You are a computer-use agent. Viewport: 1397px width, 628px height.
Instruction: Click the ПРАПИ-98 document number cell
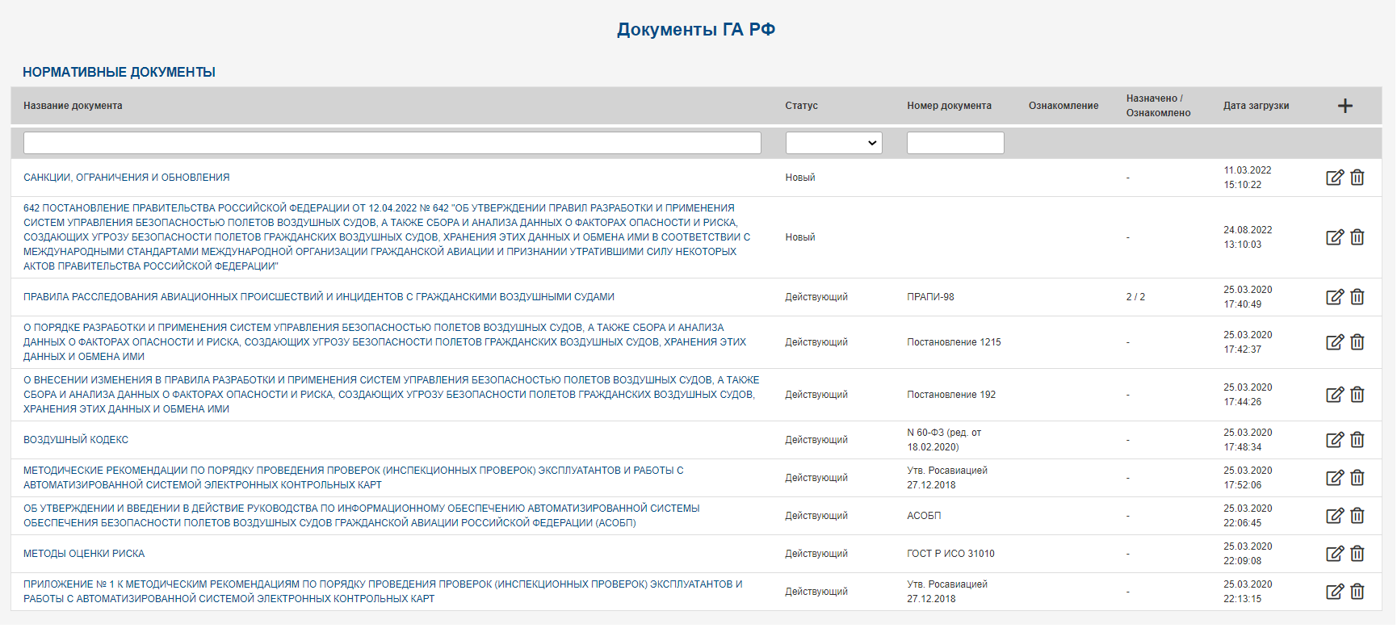coord(930,297)
